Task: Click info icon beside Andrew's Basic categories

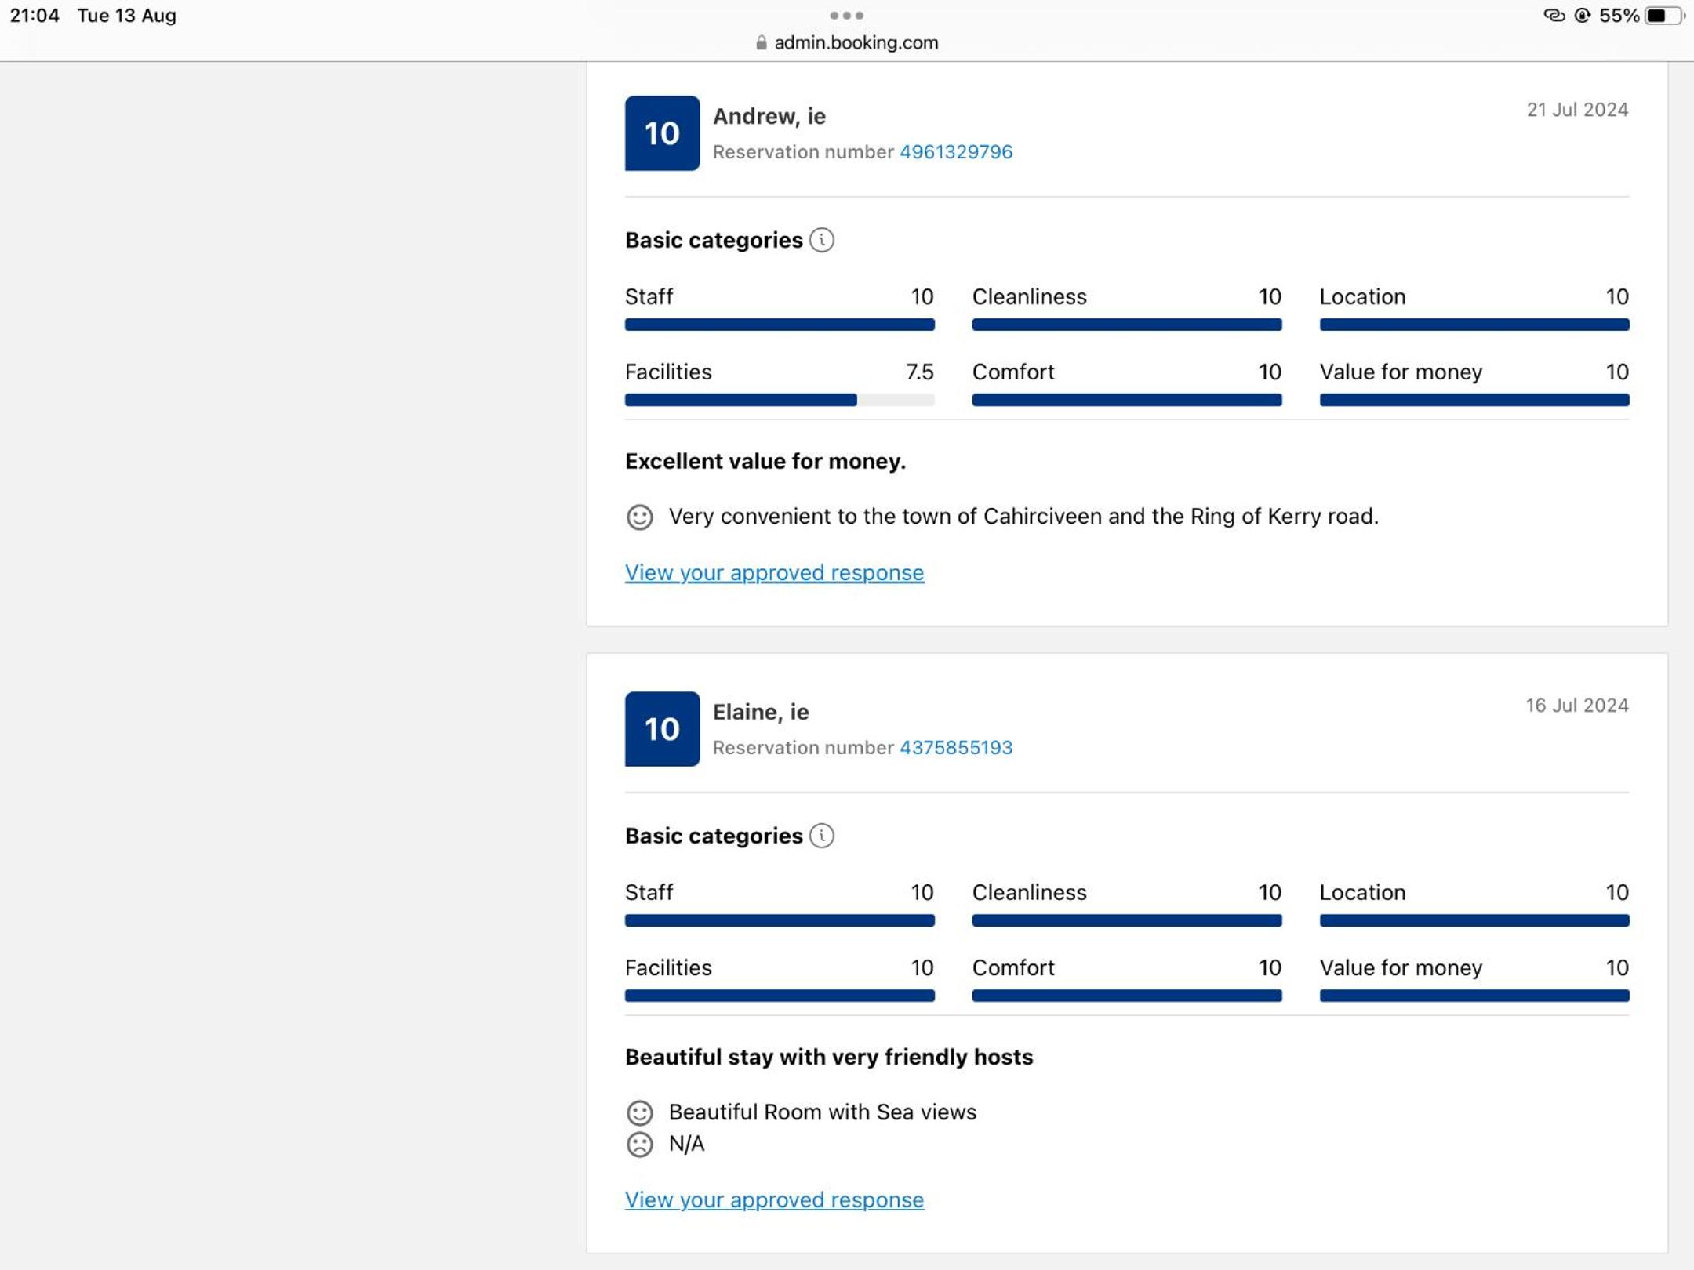Action: (x=821, y=240)
